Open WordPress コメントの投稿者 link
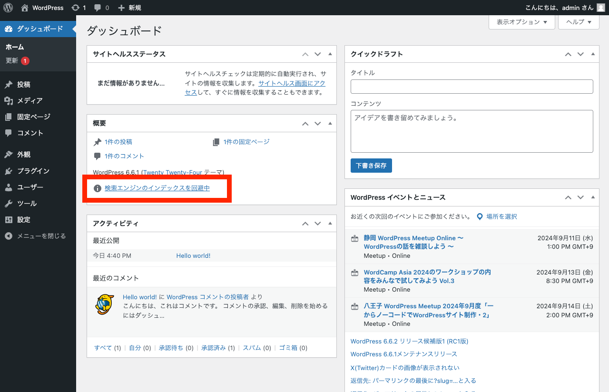Image resolution: width=609 pixels, height=392 pixels. [207, 297]
